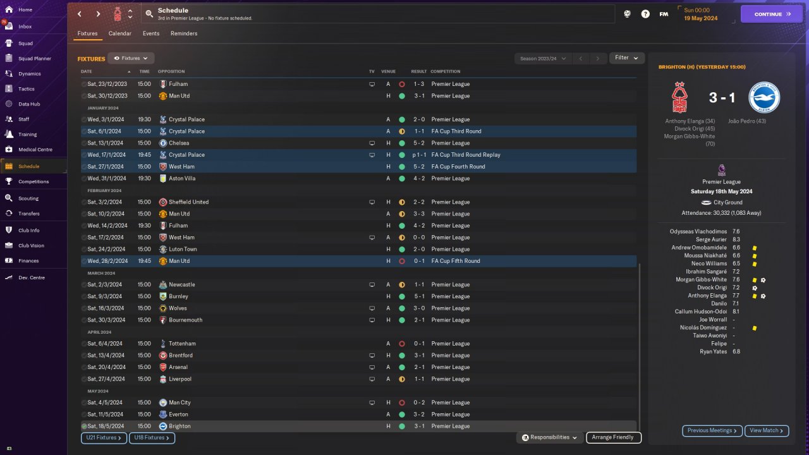Click the Staff icon in the sidebar
The height and width of the screenshot is (455, 809).
pos(9,119)
